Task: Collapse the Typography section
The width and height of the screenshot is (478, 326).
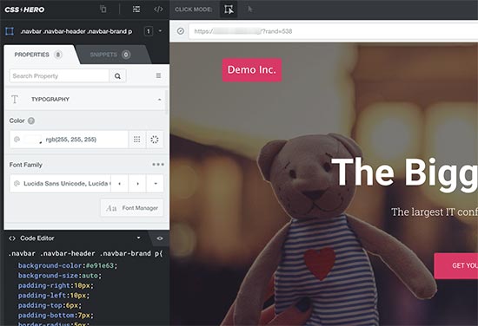Action: pyautogui.click(x=159, y=100)
